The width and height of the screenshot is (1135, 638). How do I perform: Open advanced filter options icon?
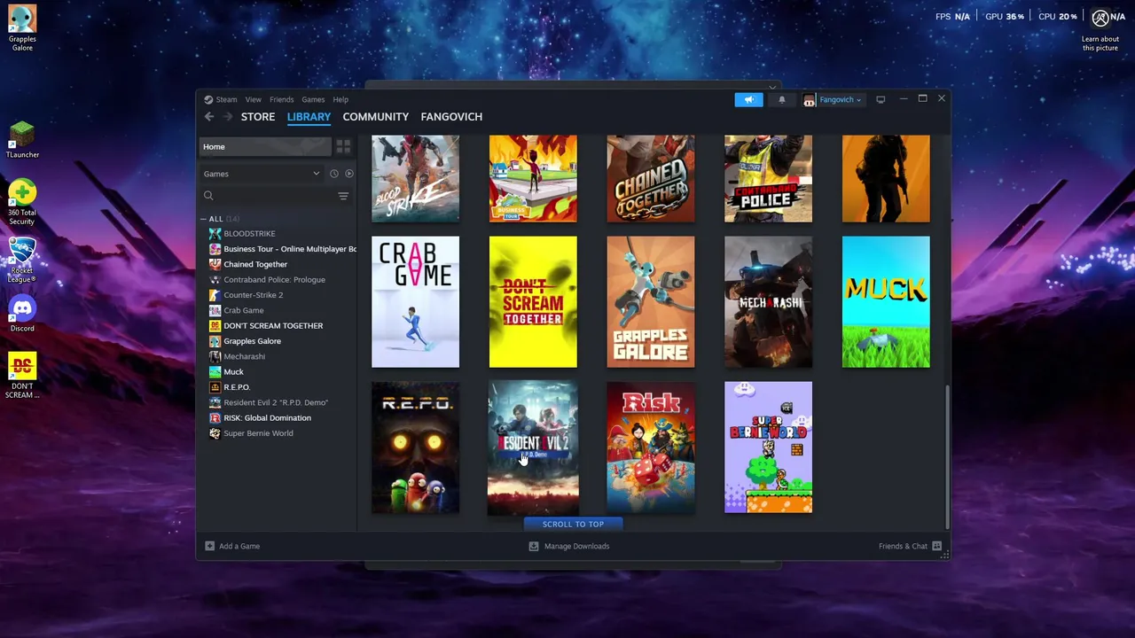tap(343, 196)
